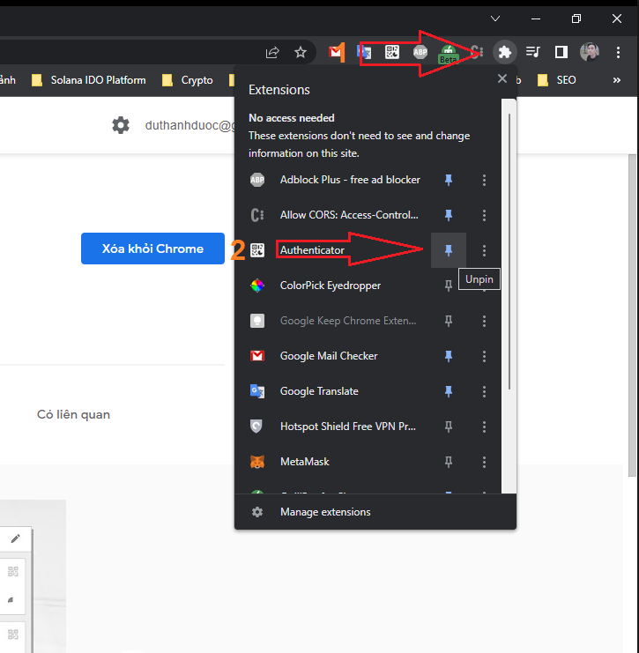
Task: Open the Authenticator QR toolbar icon
Action: 392,52
